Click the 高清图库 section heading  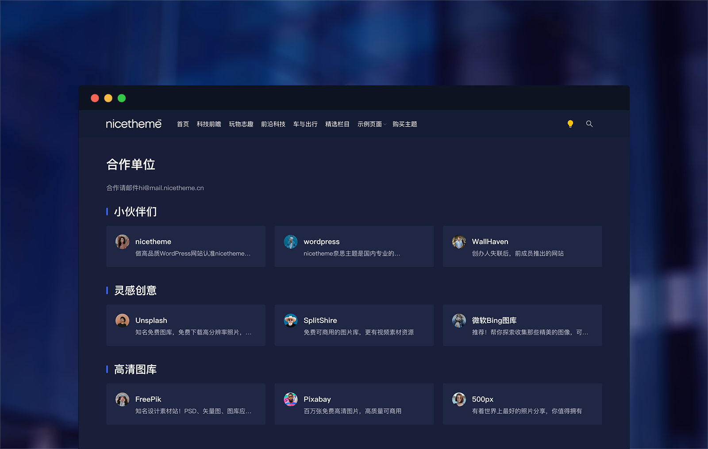[x=135, y=369]
